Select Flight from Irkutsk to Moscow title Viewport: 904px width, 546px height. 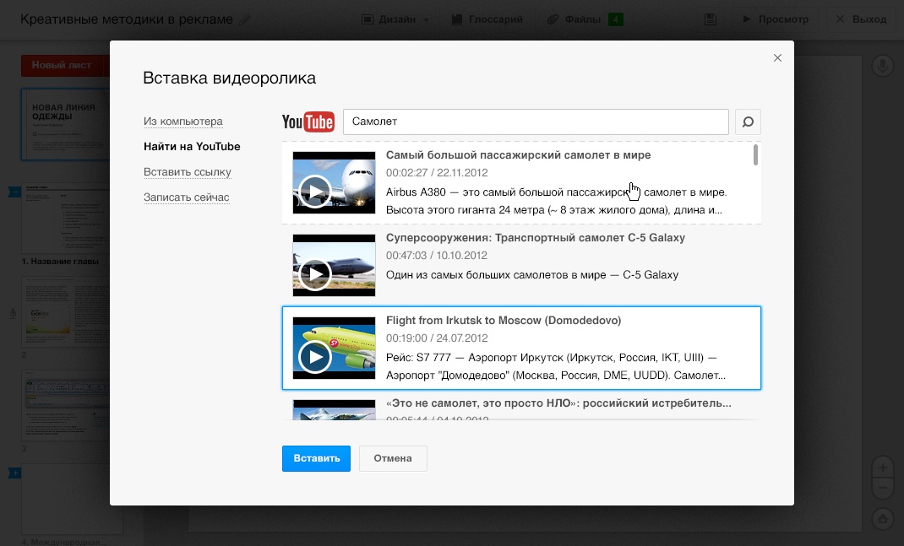tap(504, 320)
